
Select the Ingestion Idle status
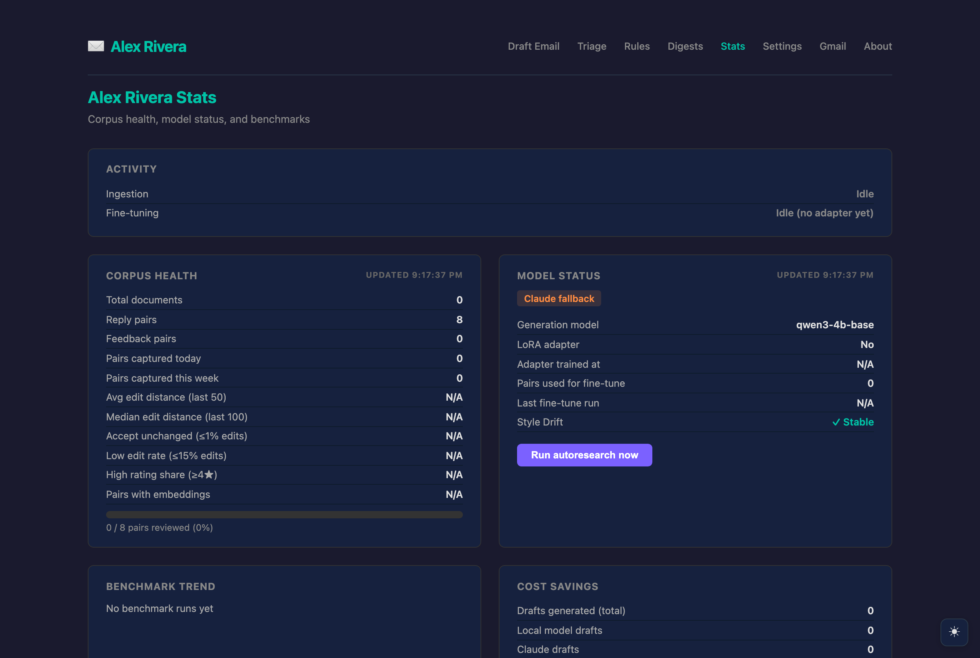click(x=864, y=194)
